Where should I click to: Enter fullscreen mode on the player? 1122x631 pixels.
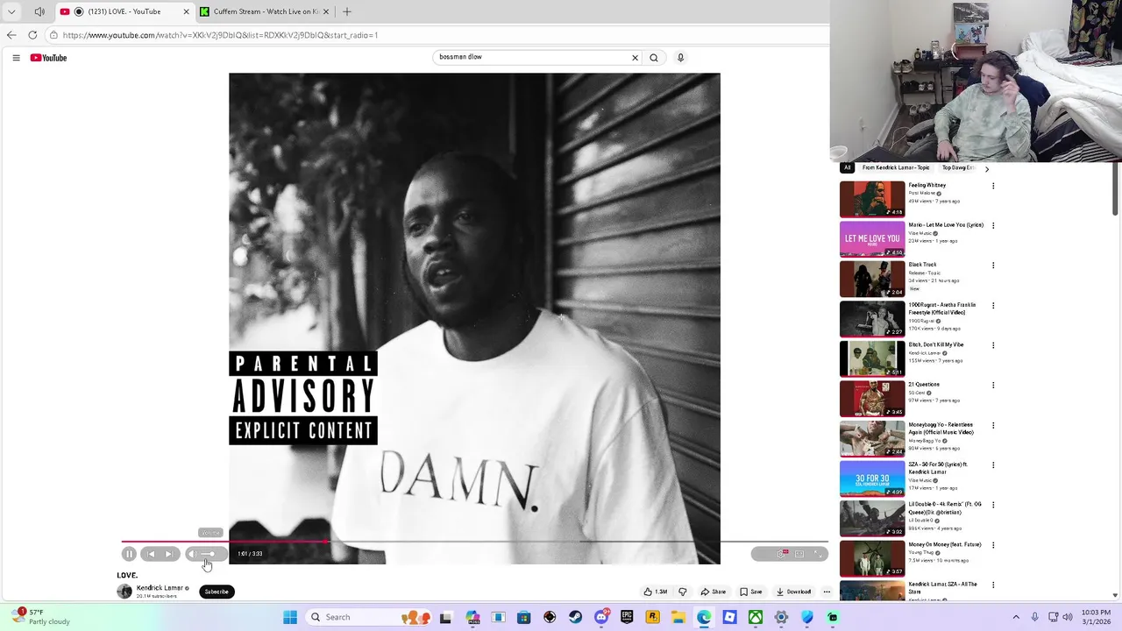pos(818,554)
